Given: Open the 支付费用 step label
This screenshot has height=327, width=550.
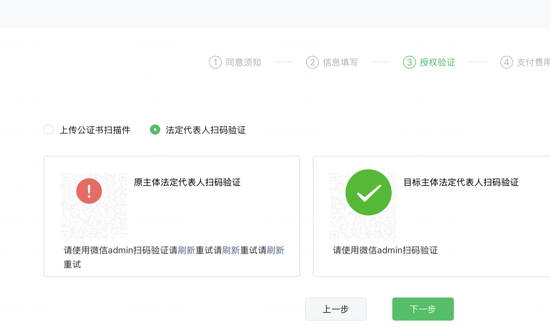Looking at the screenshot, I should pyautogui.click(x=533, y=62).
